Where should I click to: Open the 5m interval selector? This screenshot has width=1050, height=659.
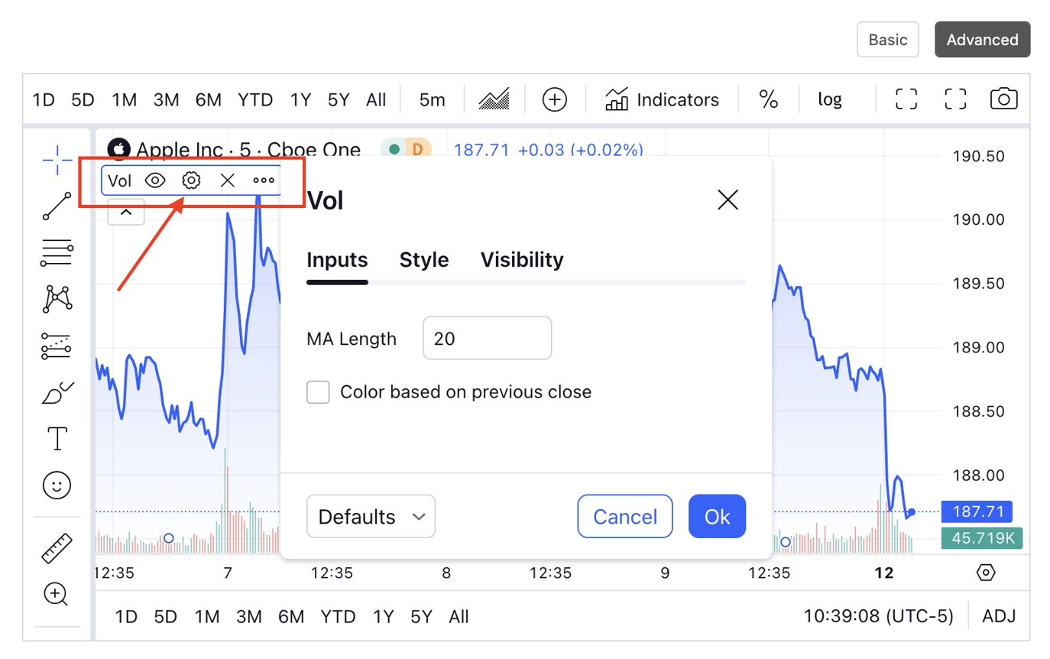[x=432, y=99]
